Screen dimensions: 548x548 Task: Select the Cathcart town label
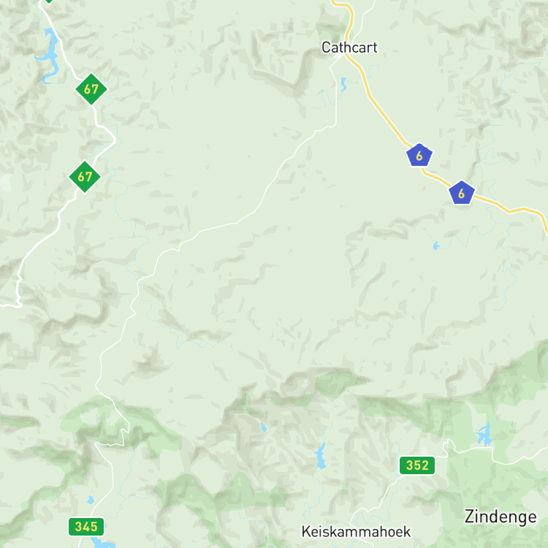[x=349, y=47]
